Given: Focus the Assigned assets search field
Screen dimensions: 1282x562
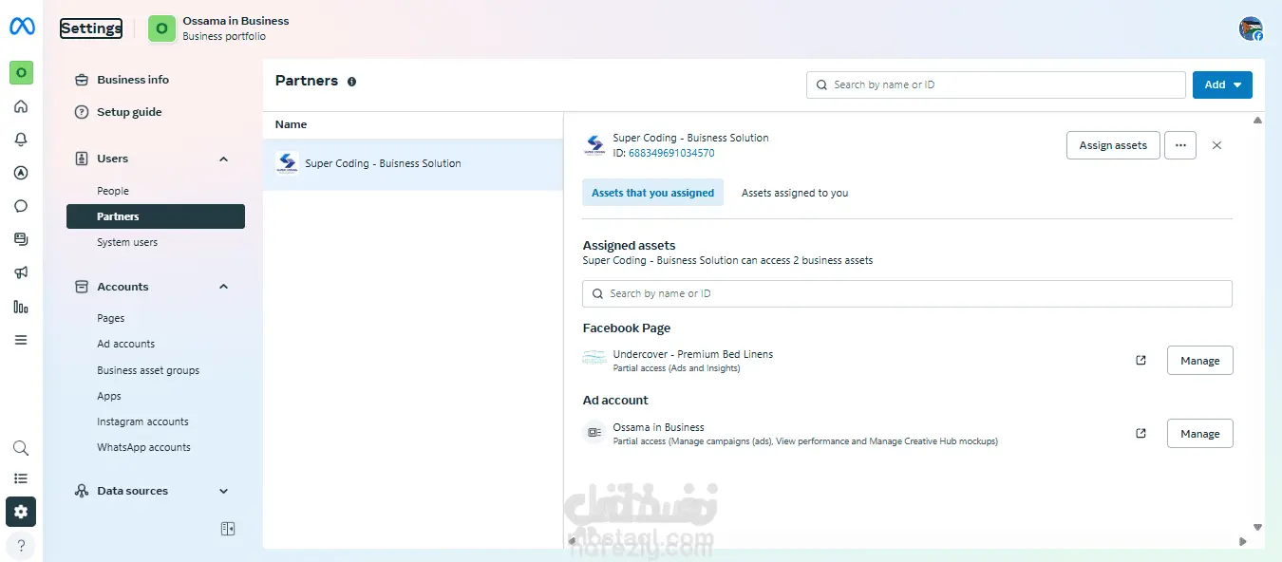Looking at the screenshot, I should click(907, 293).
